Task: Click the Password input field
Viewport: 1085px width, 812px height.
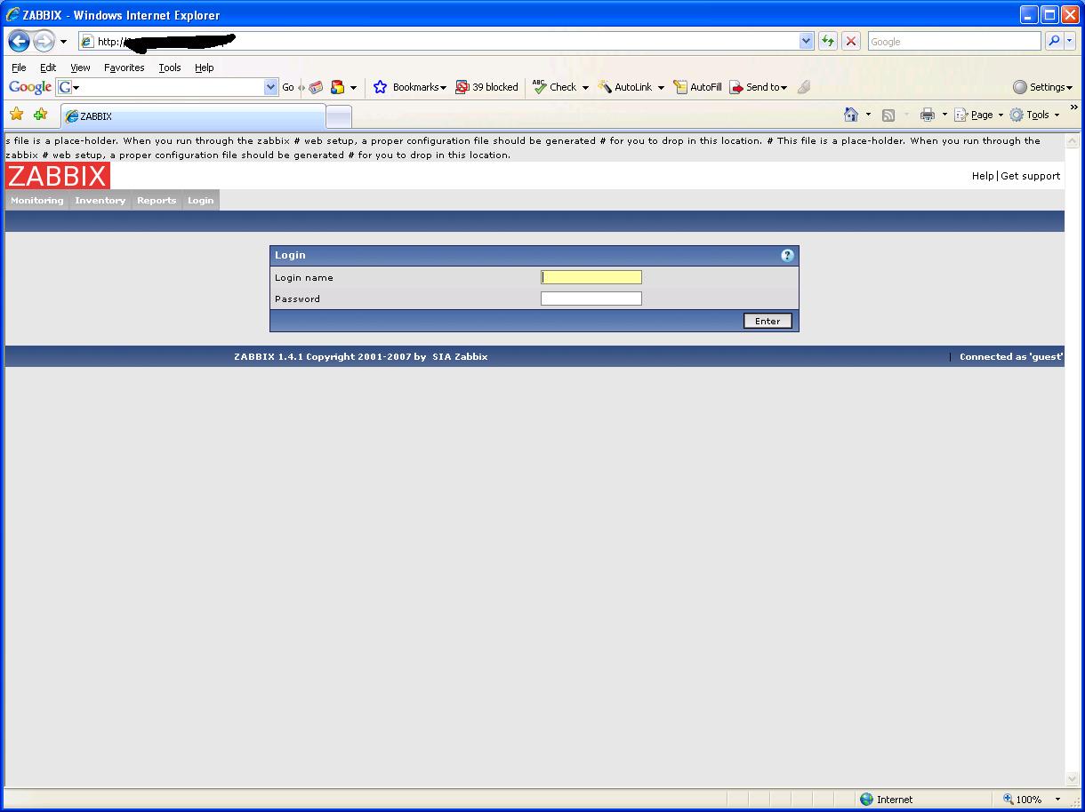Action: tap(591, 299)
